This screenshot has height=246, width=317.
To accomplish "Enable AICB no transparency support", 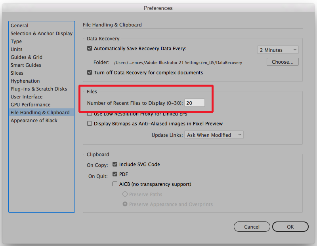I will coord(115,184).
